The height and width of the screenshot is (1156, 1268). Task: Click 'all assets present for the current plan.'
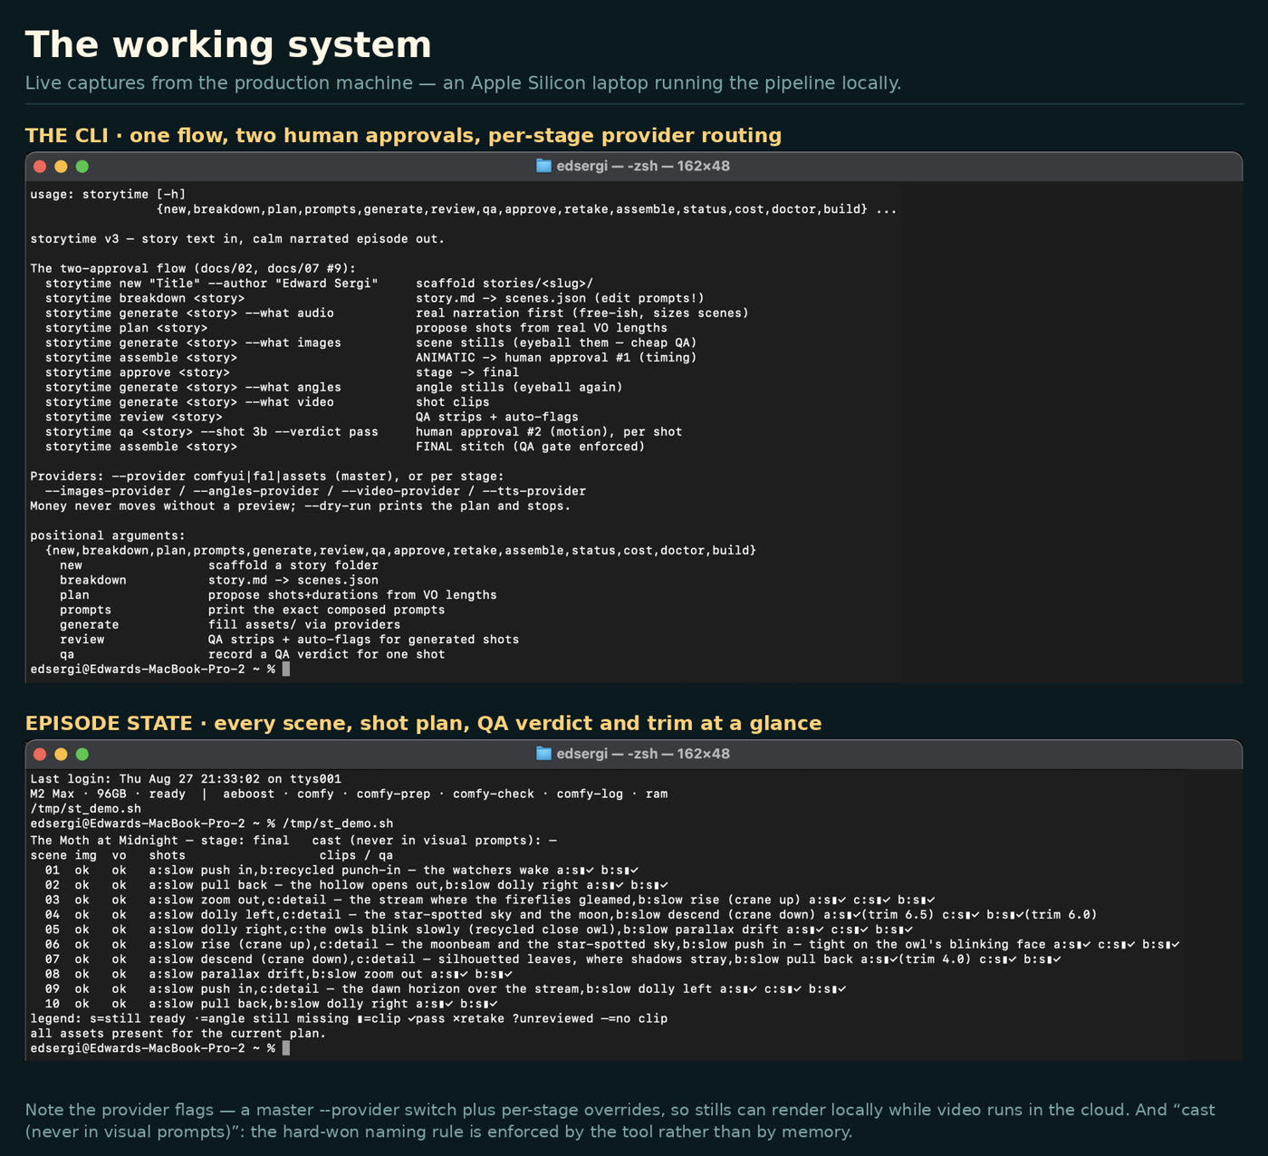tap(178, 1034)
